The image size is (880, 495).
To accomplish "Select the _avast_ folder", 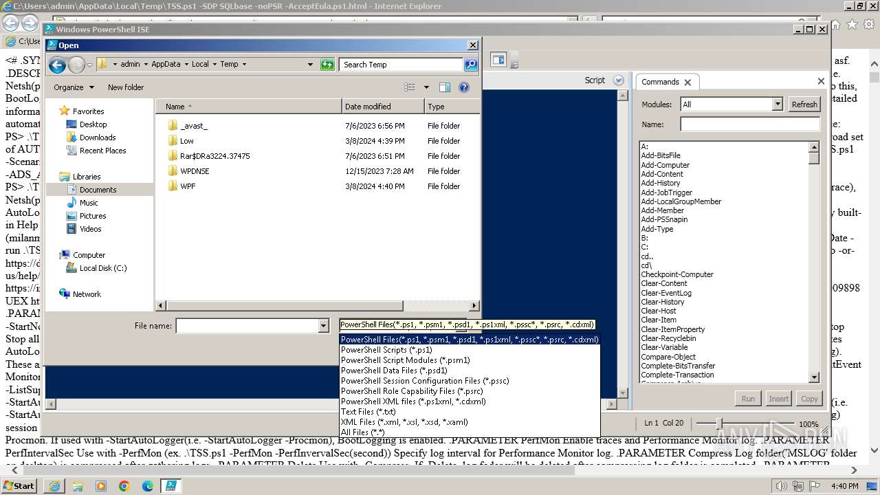I will (193, 126).
